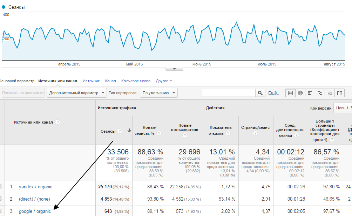Click help icon next to Сеансы
Screen dimensions: 352x216
pos(120,131)
